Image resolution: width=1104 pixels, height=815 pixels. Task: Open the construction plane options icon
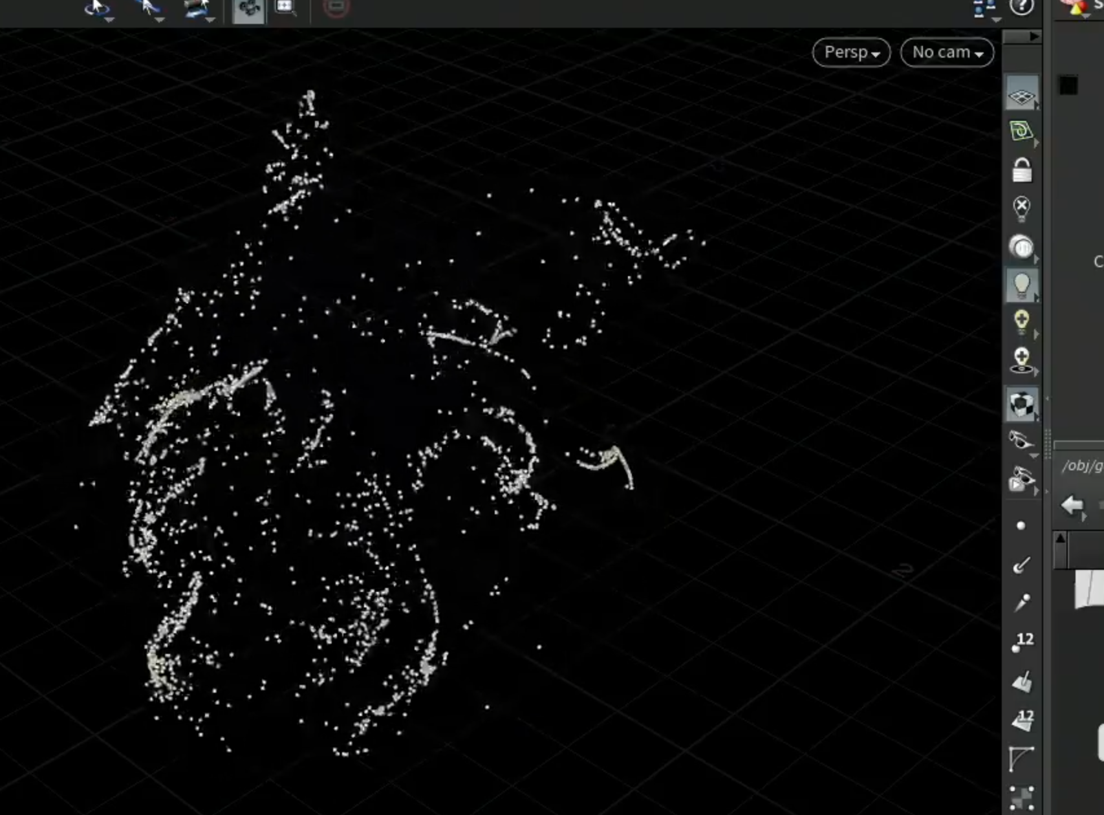click(1021, 131)
